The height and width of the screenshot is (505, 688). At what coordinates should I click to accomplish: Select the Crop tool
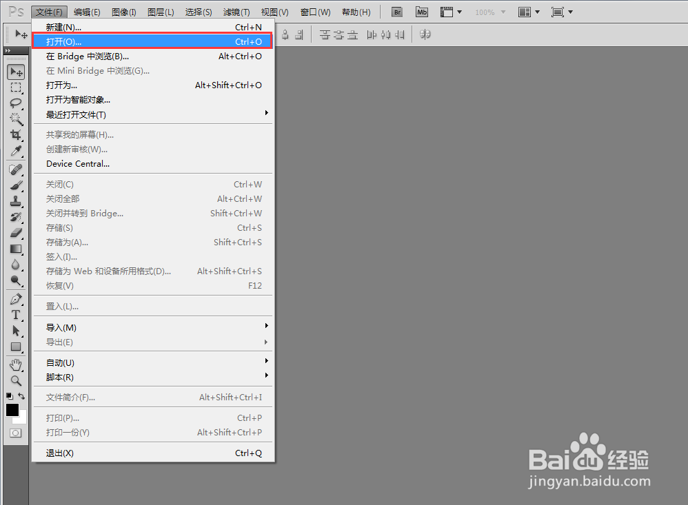[x=17, y=134]
